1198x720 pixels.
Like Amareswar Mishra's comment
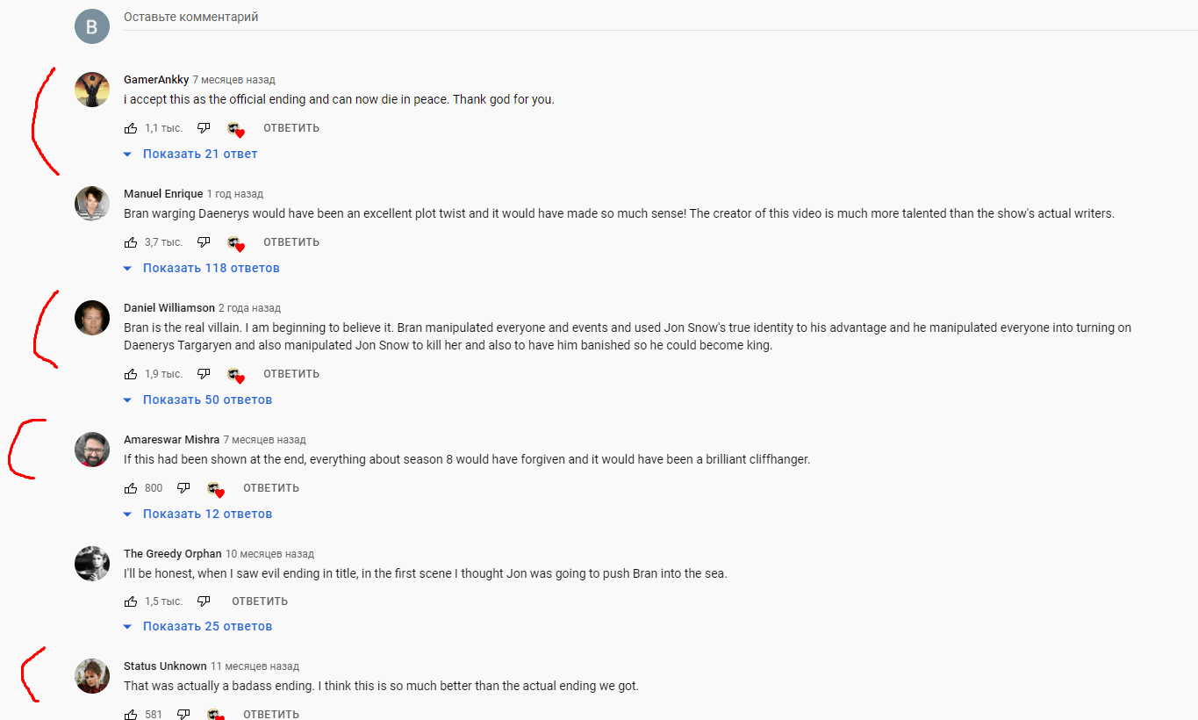coord(131,488)
